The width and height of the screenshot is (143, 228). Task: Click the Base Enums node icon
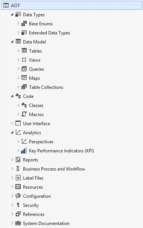point(24,23)
